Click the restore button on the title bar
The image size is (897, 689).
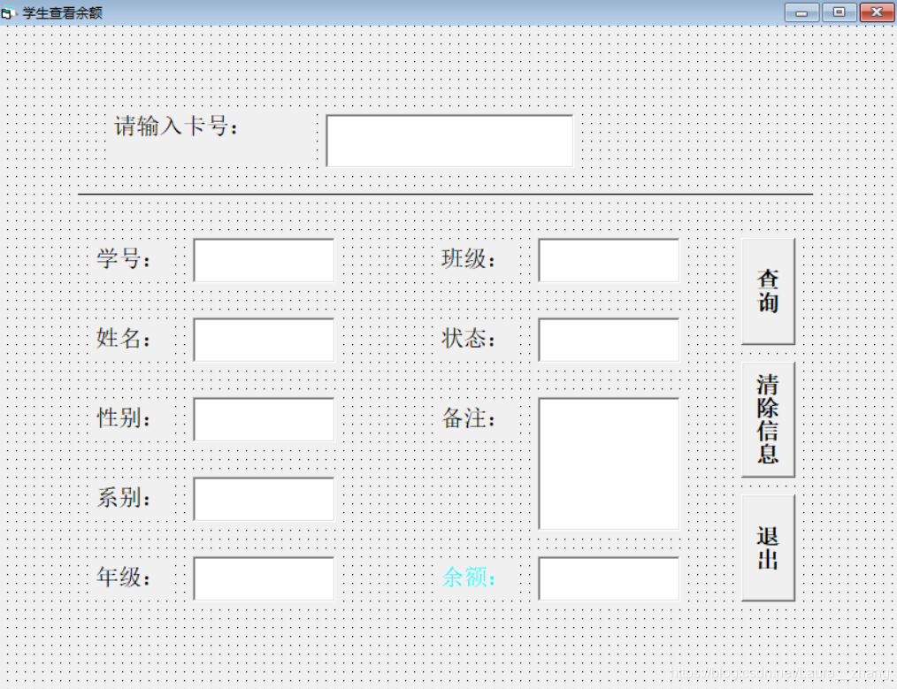click(x=839, y=11)
